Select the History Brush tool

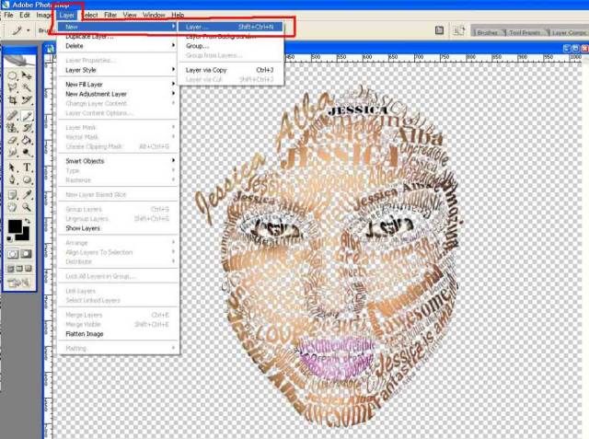tap(27, 128)
